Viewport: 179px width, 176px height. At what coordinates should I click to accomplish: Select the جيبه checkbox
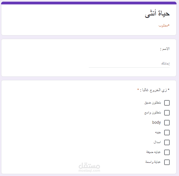[167, 133]
